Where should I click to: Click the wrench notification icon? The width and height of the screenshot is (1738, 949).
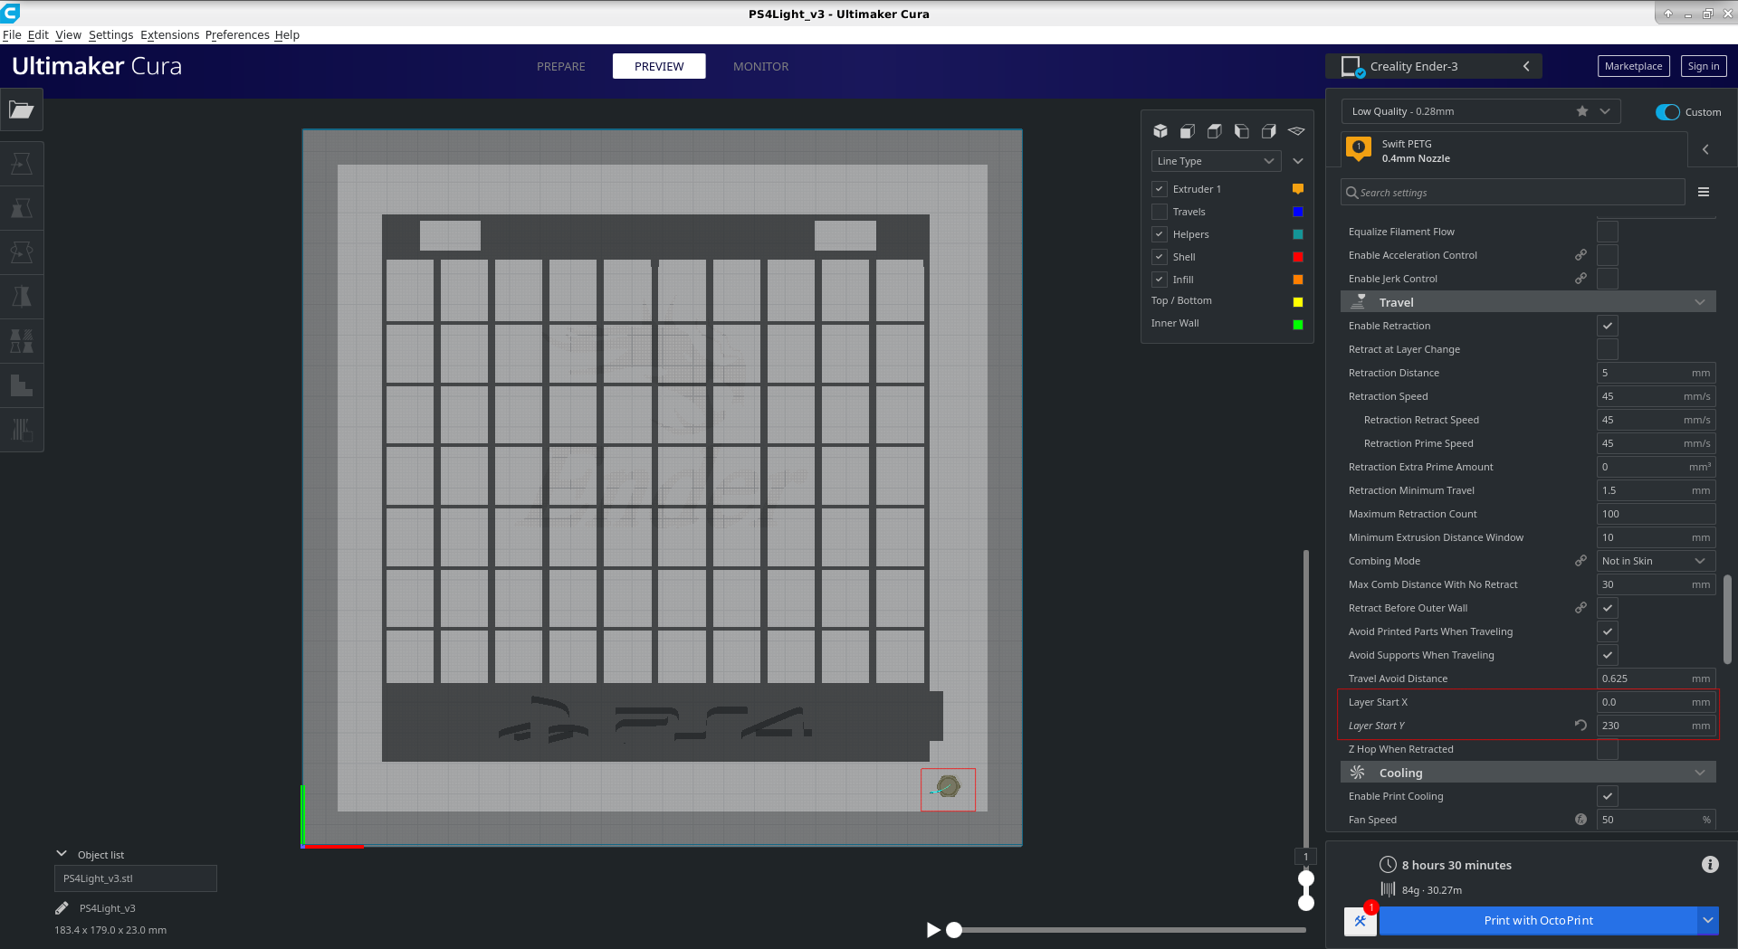click(1360, 921)
